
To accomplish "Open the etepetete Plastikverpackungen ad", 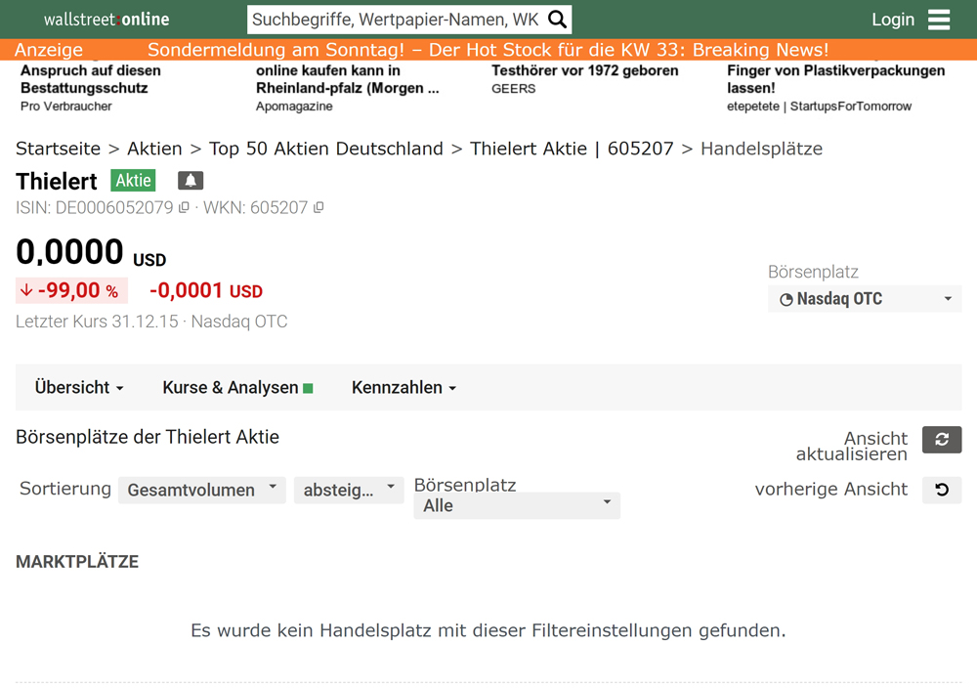I will [835, 87].
